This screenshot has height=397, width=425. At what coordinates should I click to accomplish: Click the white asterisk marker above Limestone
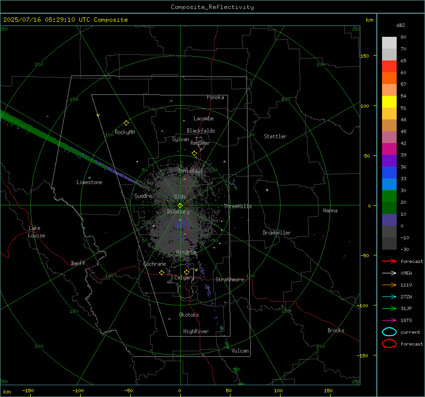[x=89, y=178]
